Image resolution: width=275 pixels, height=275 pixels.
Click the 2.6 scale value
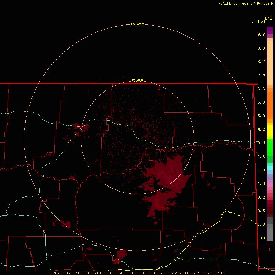(x=261, y=157)
